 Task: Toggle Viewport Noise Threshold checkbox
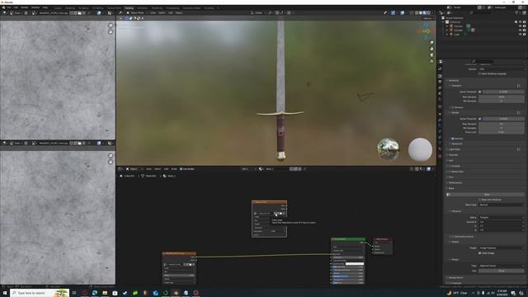coord(480,92)
